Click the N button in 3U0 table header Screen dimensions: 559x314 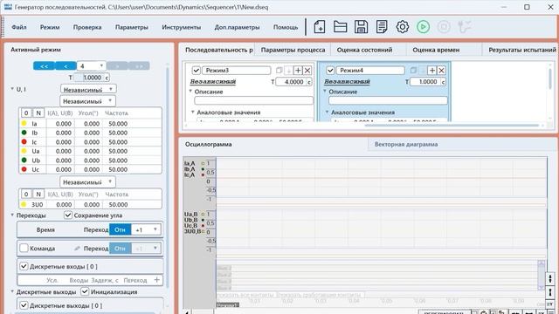click(x=38, y=194)
